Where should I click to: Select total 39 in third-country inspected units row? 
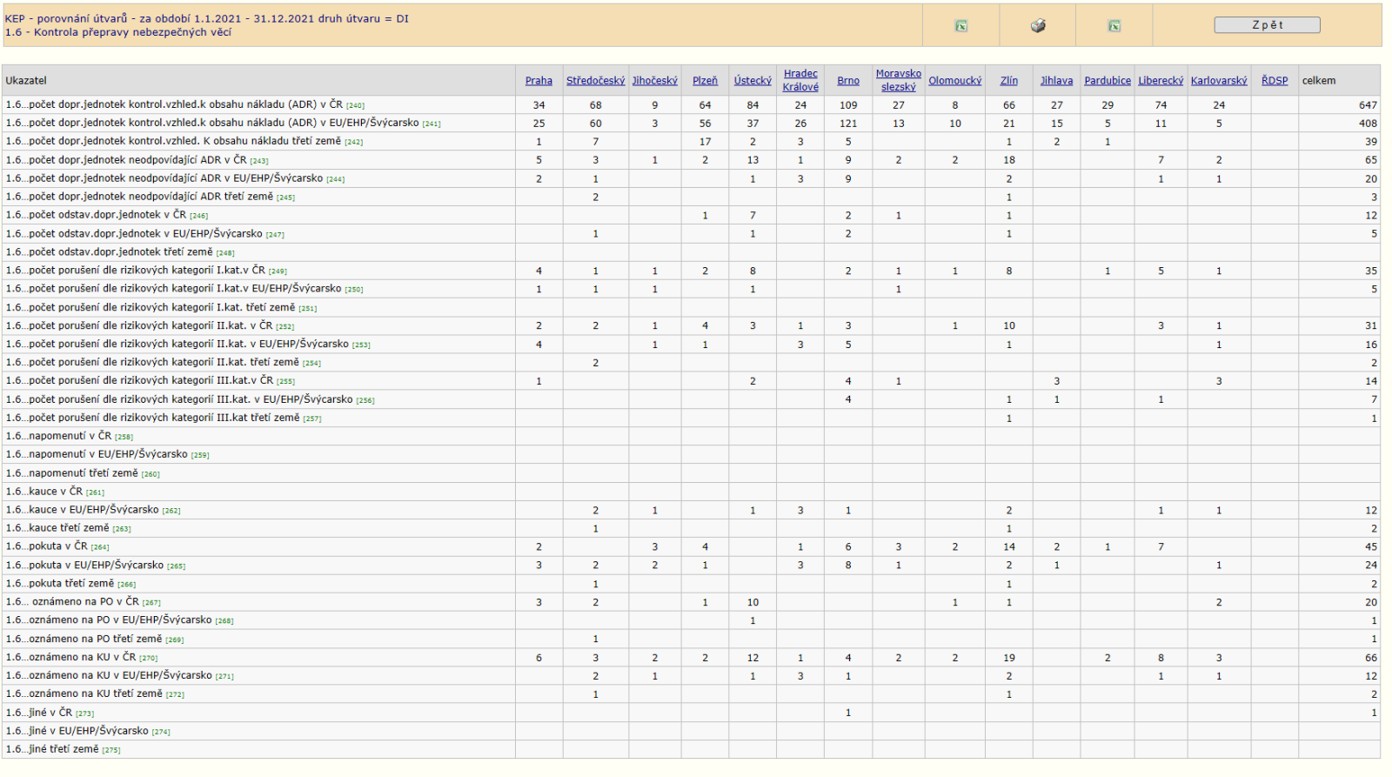tap(1371, 142)
